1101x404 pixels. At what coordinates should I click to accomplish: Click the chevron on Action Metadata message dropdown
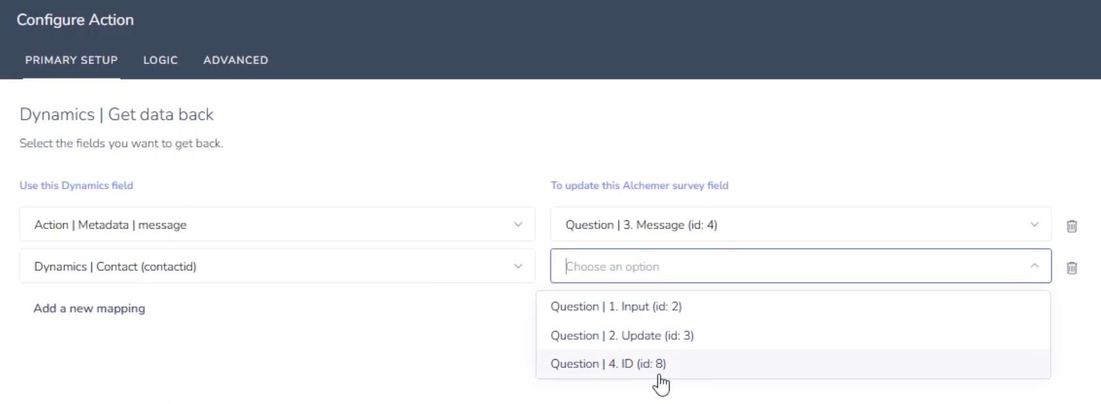(x=517, y=225)
